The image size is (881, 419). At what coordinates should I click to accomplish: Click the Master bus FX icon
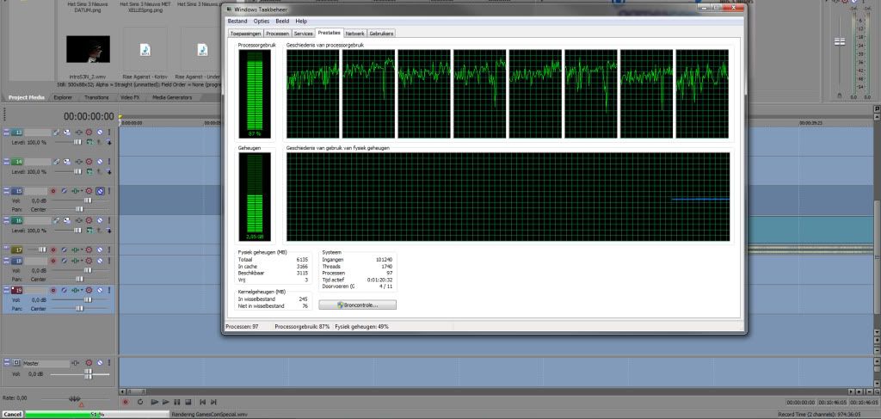75,363
